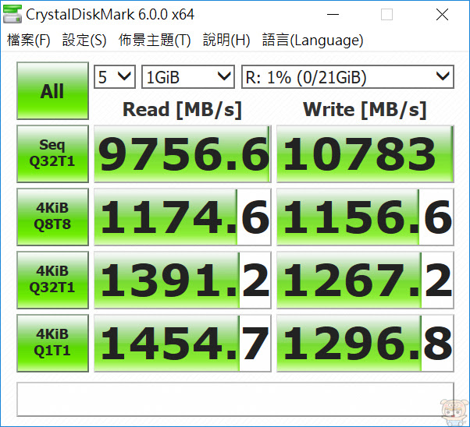The width and height of the screenshot is (470, 427).
Task: Click the 4KiB Q8T8 read value 1174.6
Action: pyautogui.click(x=183, y=217)
